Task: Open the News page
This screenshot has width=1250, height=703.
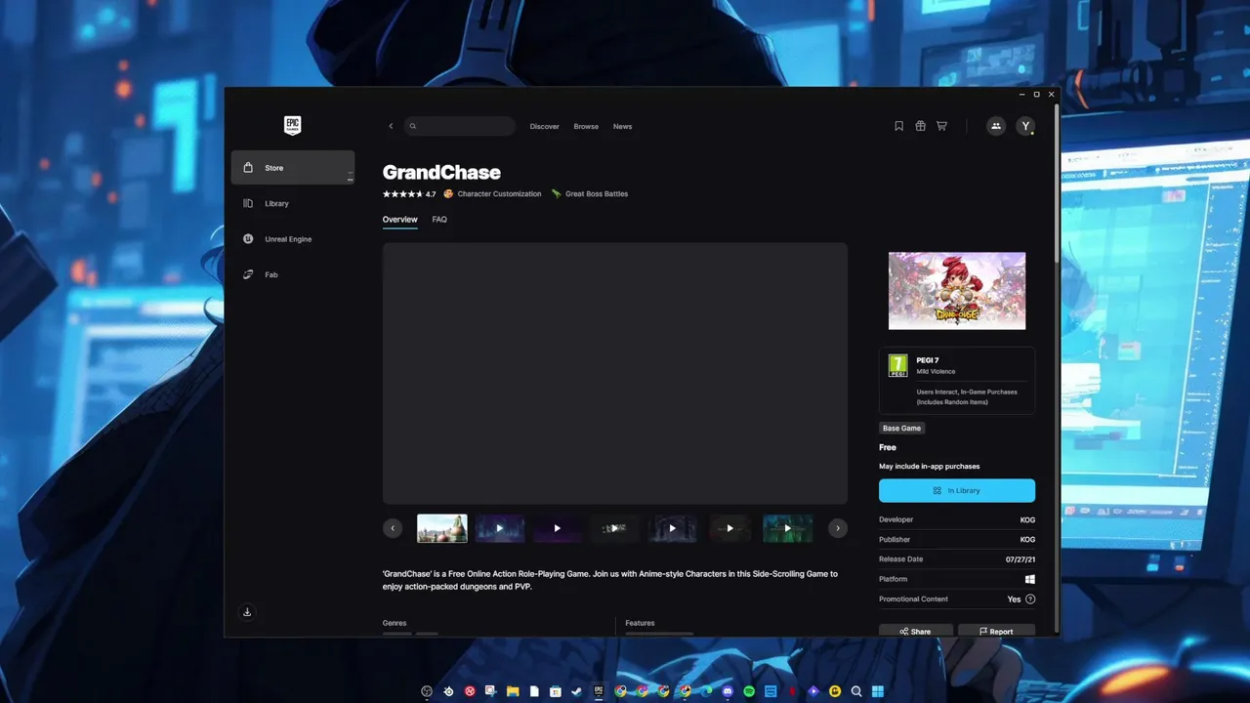Action: click(622, 127)
